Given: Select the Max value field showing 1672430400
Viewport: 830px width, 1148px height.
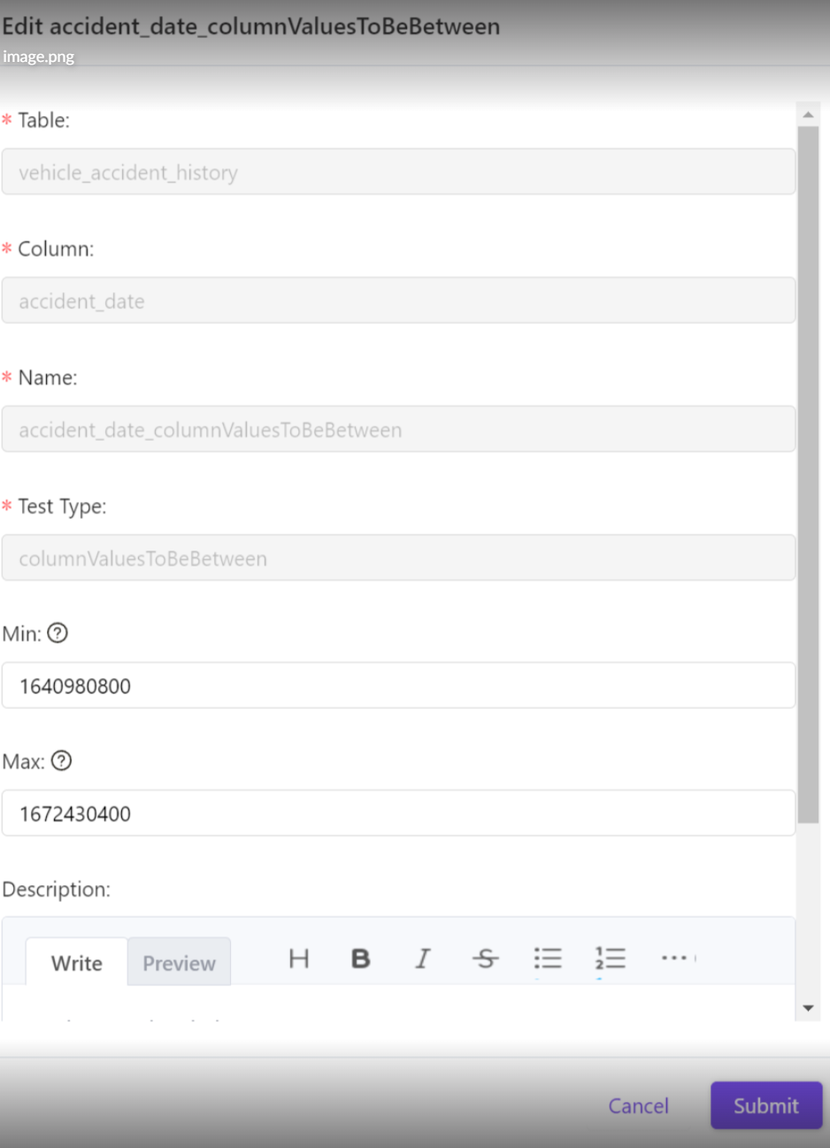Looking at the screenshot, I should pos(398,813).
